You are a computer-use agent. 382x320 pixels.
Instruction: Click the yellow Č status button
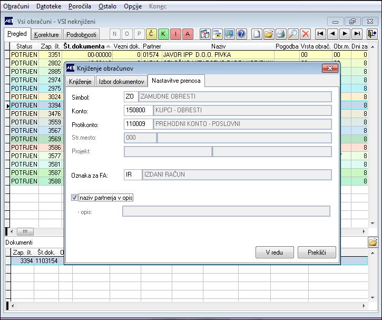pos(151,34)
